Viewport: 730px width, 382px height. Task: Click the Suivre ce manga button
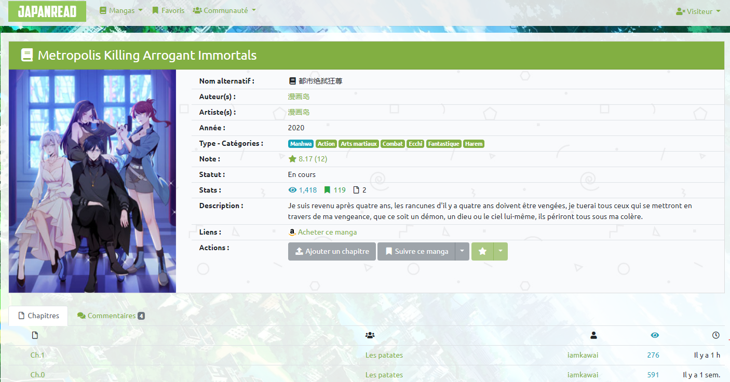tap(416, 251)
